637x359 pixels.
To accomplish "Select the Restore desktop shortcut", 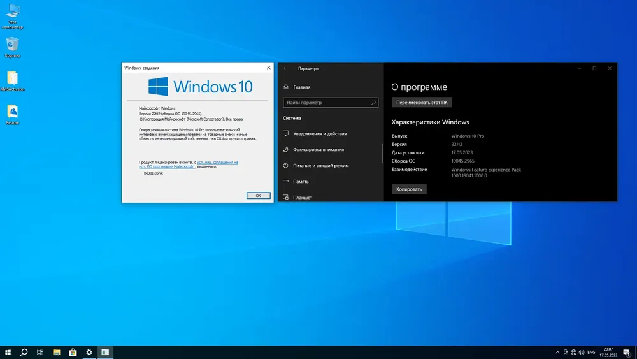I will pyautogui.click(x=13, y=115).
